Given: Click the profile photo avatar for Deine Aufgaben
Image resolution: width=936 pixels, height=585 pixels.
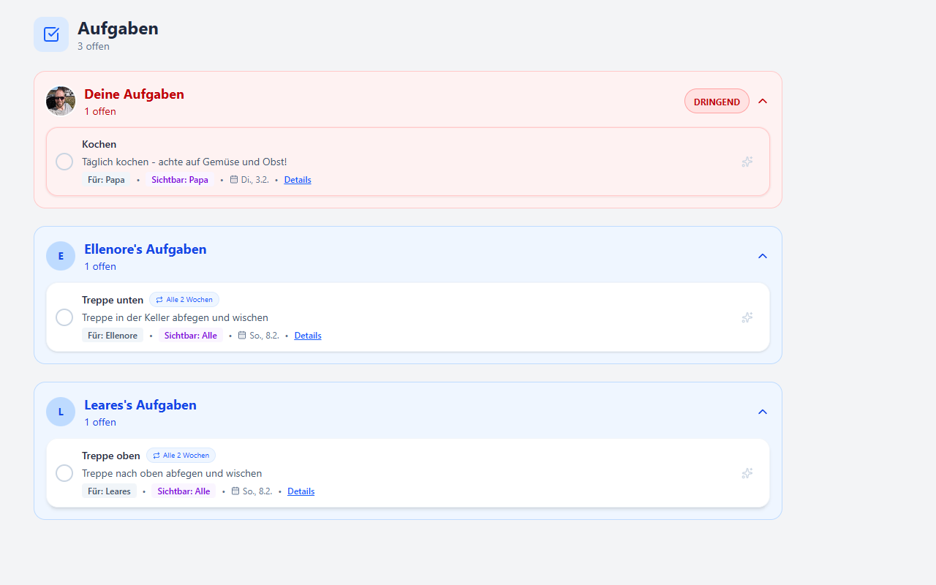Looking at the screenshot, I should (61, 101).
